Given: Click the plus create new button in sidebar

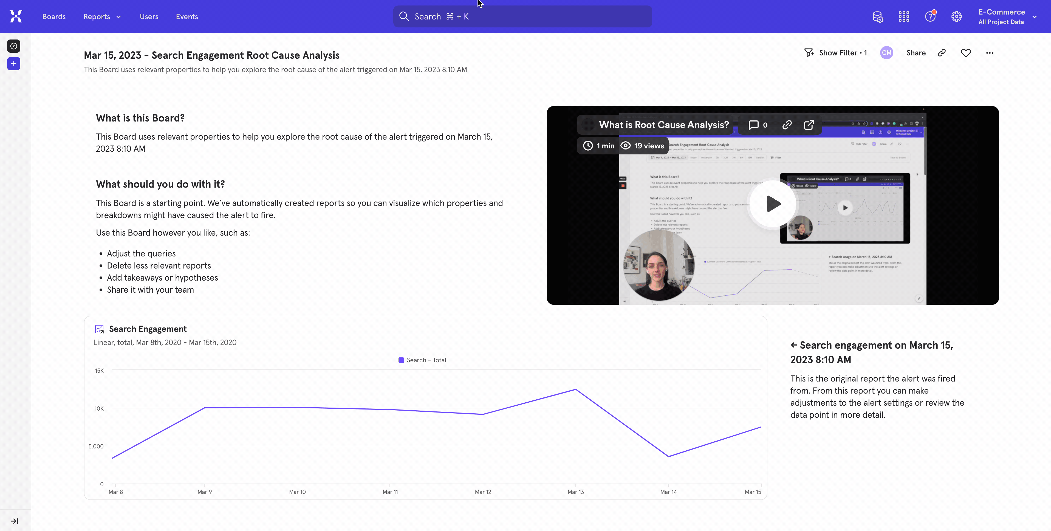Looking at the screenshot, I should 14,64.
